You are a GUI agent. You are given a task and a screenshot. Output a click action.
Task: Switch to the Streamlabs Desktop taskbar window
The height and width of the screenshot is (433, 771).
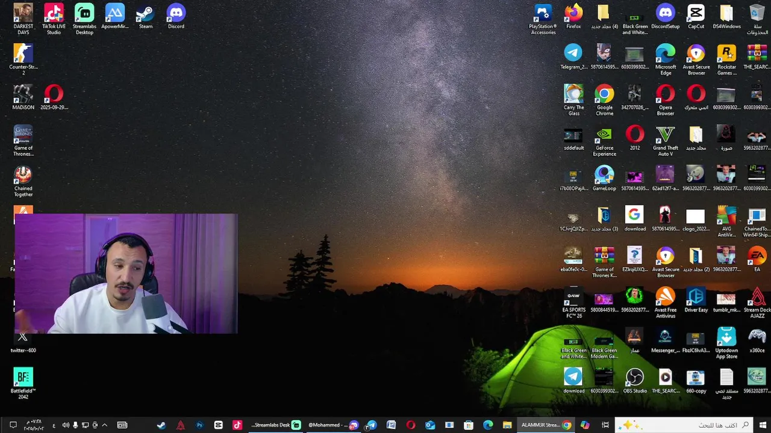(x=276, y=425)
